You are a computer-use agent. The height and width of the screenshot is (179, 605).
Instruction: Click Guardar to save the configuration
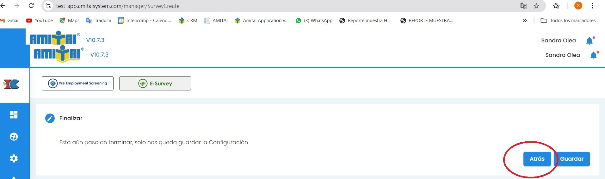(571, 159)
